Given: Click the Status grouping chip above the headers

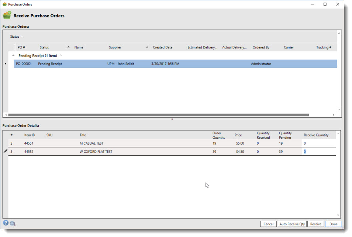Looking at the screenshot, I should (x=15, y=37).
